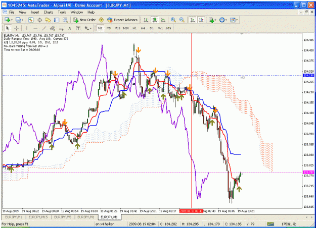Select the Trendline drawing tool

[x=44, y=28]
